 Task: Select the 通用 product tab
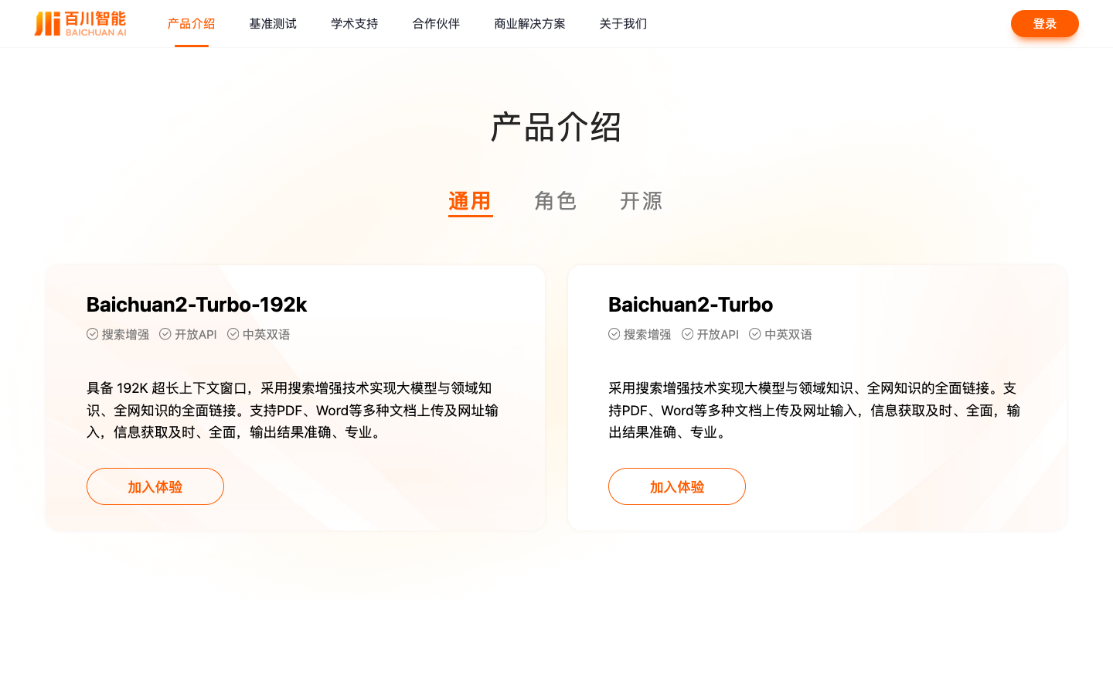470,201
